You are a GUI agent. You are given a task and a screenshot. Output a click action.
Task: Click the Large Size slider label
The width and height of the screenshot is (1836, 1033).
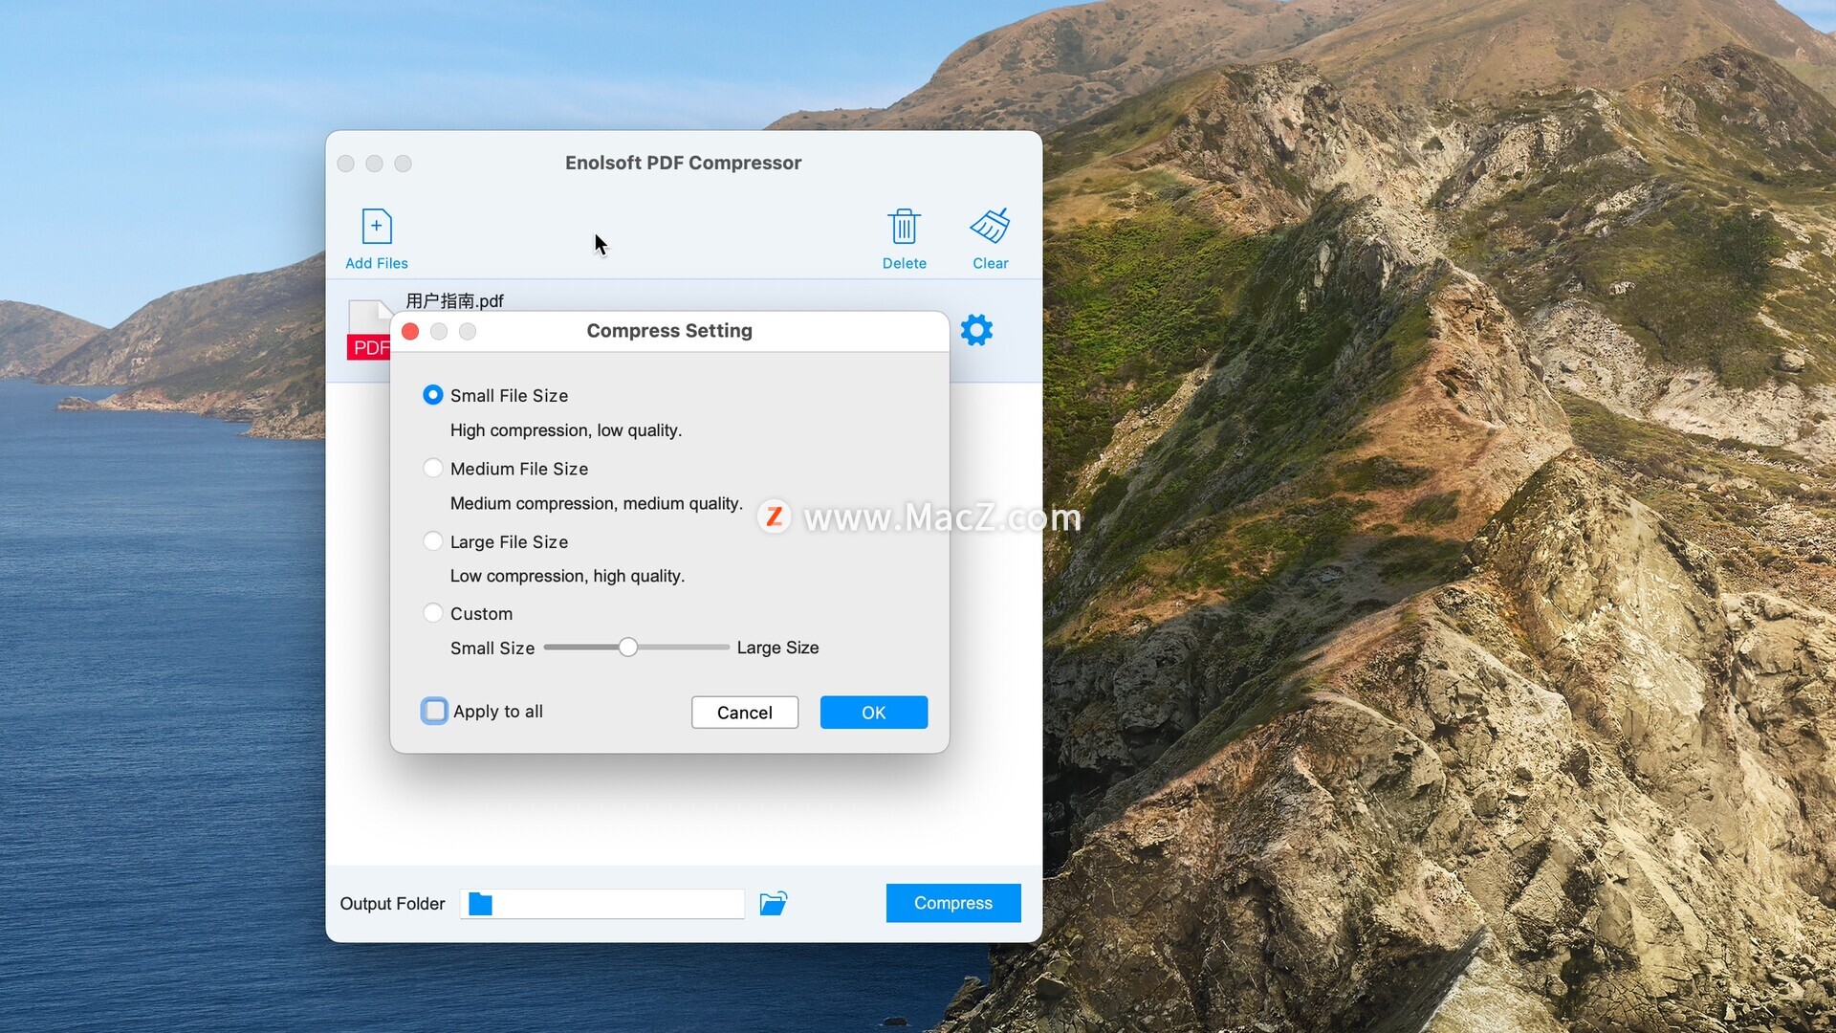click(777, 648)
